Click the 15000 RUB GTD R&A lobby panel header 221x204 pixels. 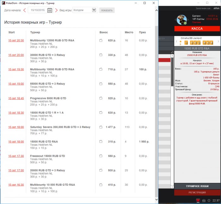click(197, 49)
